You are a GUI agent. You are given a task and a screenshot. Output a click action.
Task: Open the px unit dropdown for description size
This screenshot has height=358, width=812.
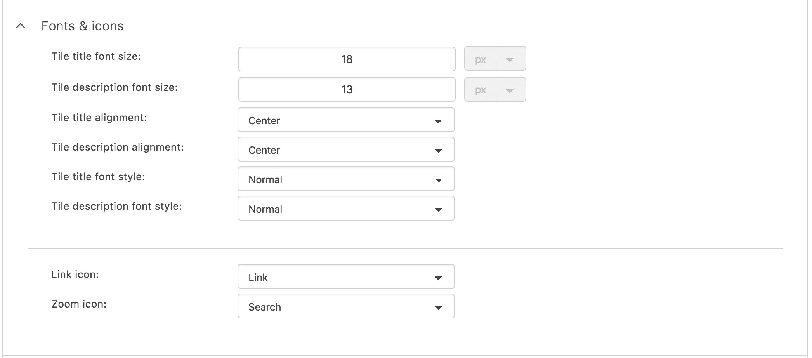(x=494, y=90)
